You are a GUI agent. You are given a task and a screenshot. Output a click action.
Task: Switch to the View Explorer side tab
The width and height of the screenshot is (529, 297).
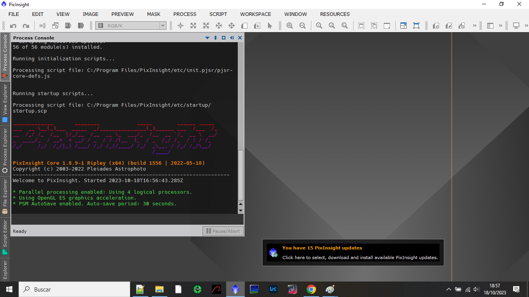(x=5, y=104)
